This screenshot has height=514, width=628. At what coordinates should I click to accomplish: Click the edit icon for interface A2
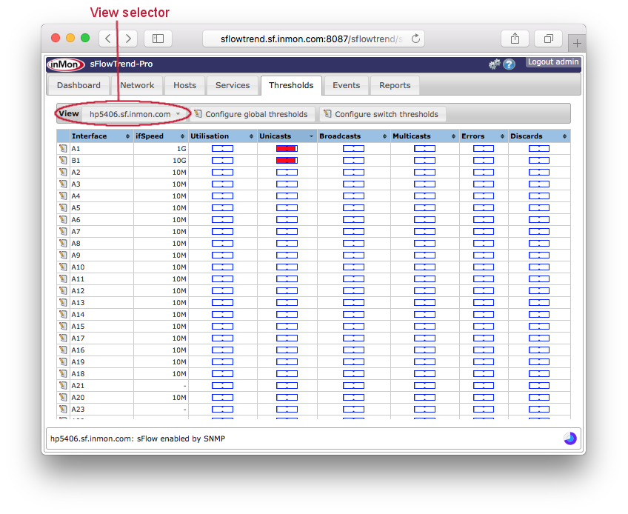point(63,173)
